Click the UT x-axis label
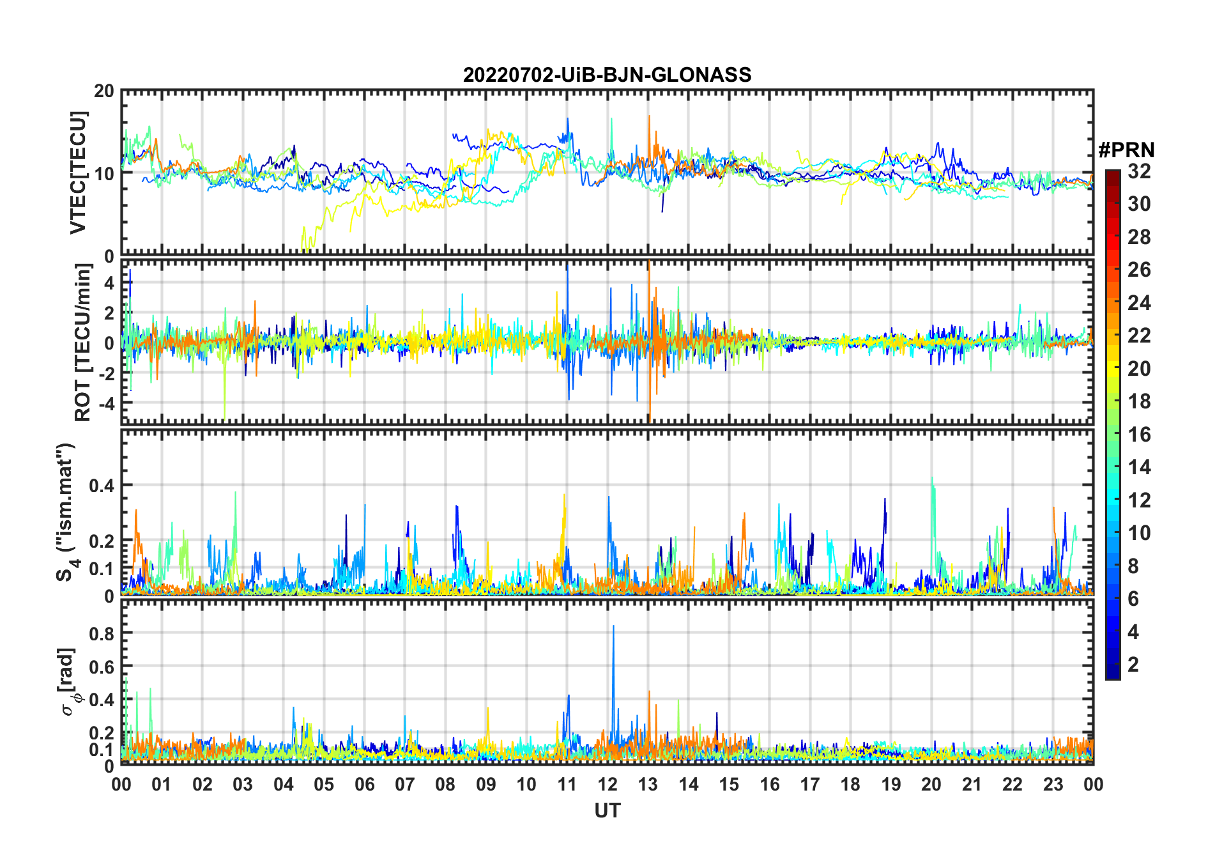The image size is (1215, 850). [607, 811]
